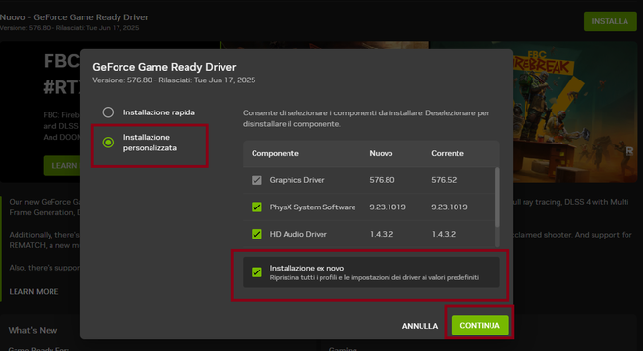Click the Graphics Driver row label
This screenshot has height=351, width=643.
click(297, 180)
